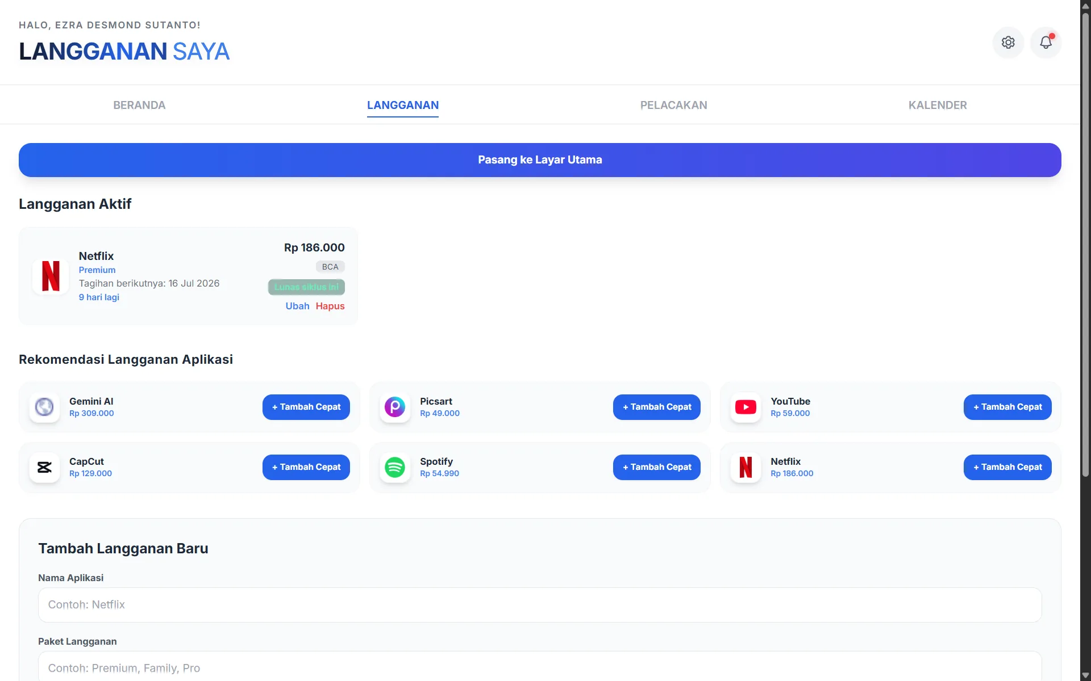Viewport: 1091px width, 681px height.
Task: Click the BCA payment badge
Action: (330, 267)
